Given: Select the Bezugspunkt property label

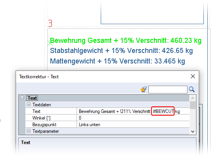Looking at the screenshot, I should coord(51,125).
